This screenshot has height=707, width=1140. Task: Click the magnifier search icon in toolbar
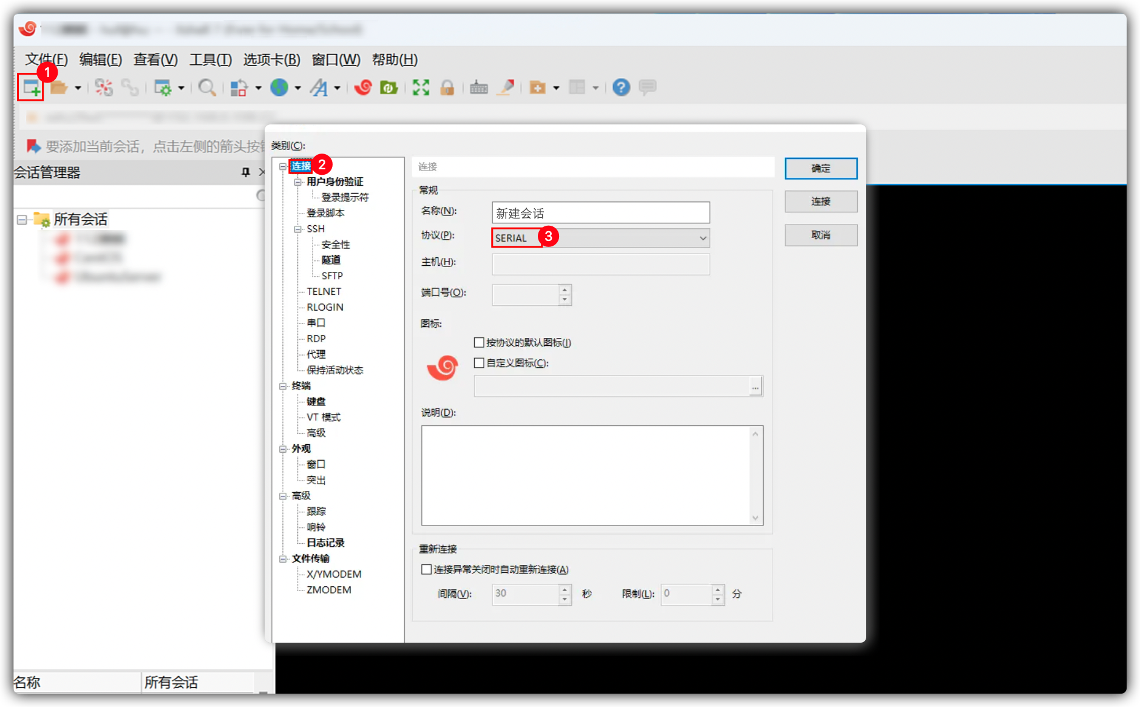pos(207,88)
